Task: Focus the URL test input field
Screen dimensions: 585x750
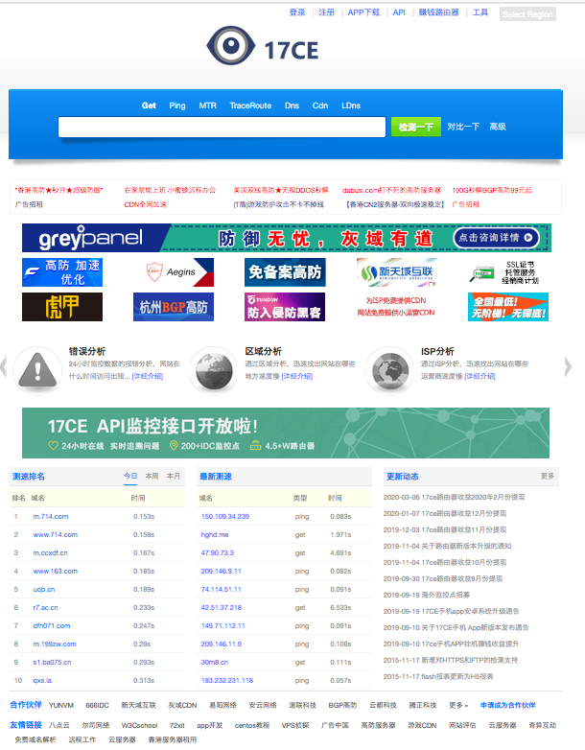Action: click(x=222, y=127)
